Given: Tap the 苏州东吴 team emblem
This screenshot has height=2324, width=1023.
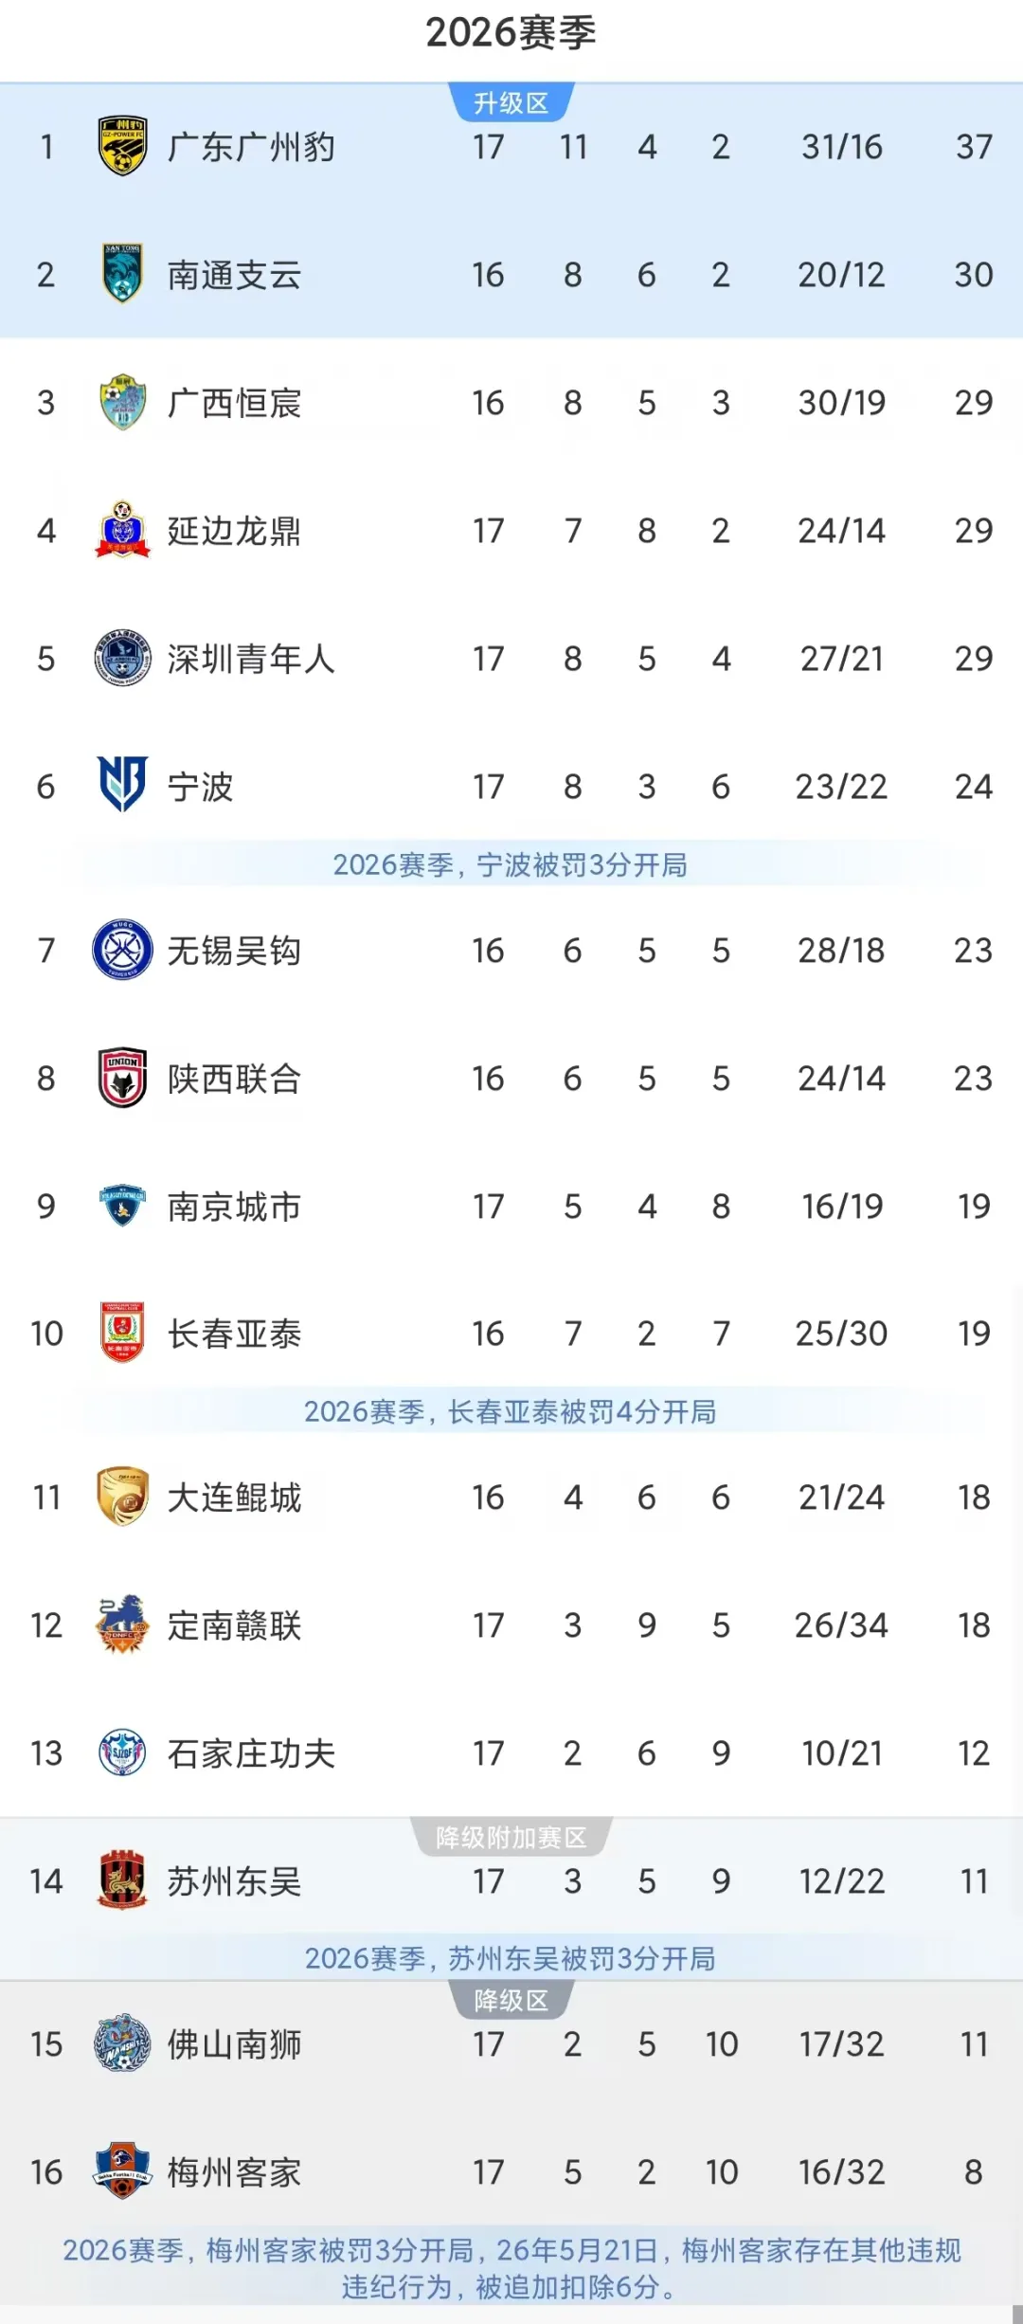Looking at the screenshot, I should [122, 1879].
